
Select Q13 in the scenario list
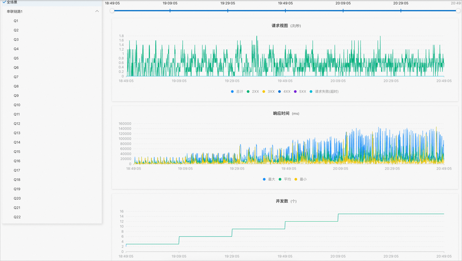(x=52, y=133)
